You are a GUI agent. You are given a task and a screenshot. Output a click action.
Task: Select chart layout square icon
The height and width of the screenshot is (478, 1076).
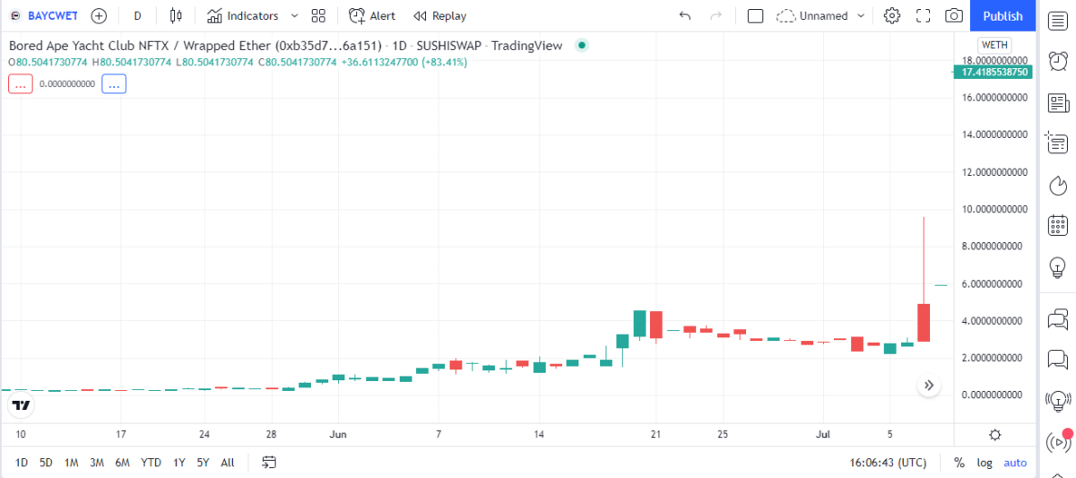click(755, 15)
